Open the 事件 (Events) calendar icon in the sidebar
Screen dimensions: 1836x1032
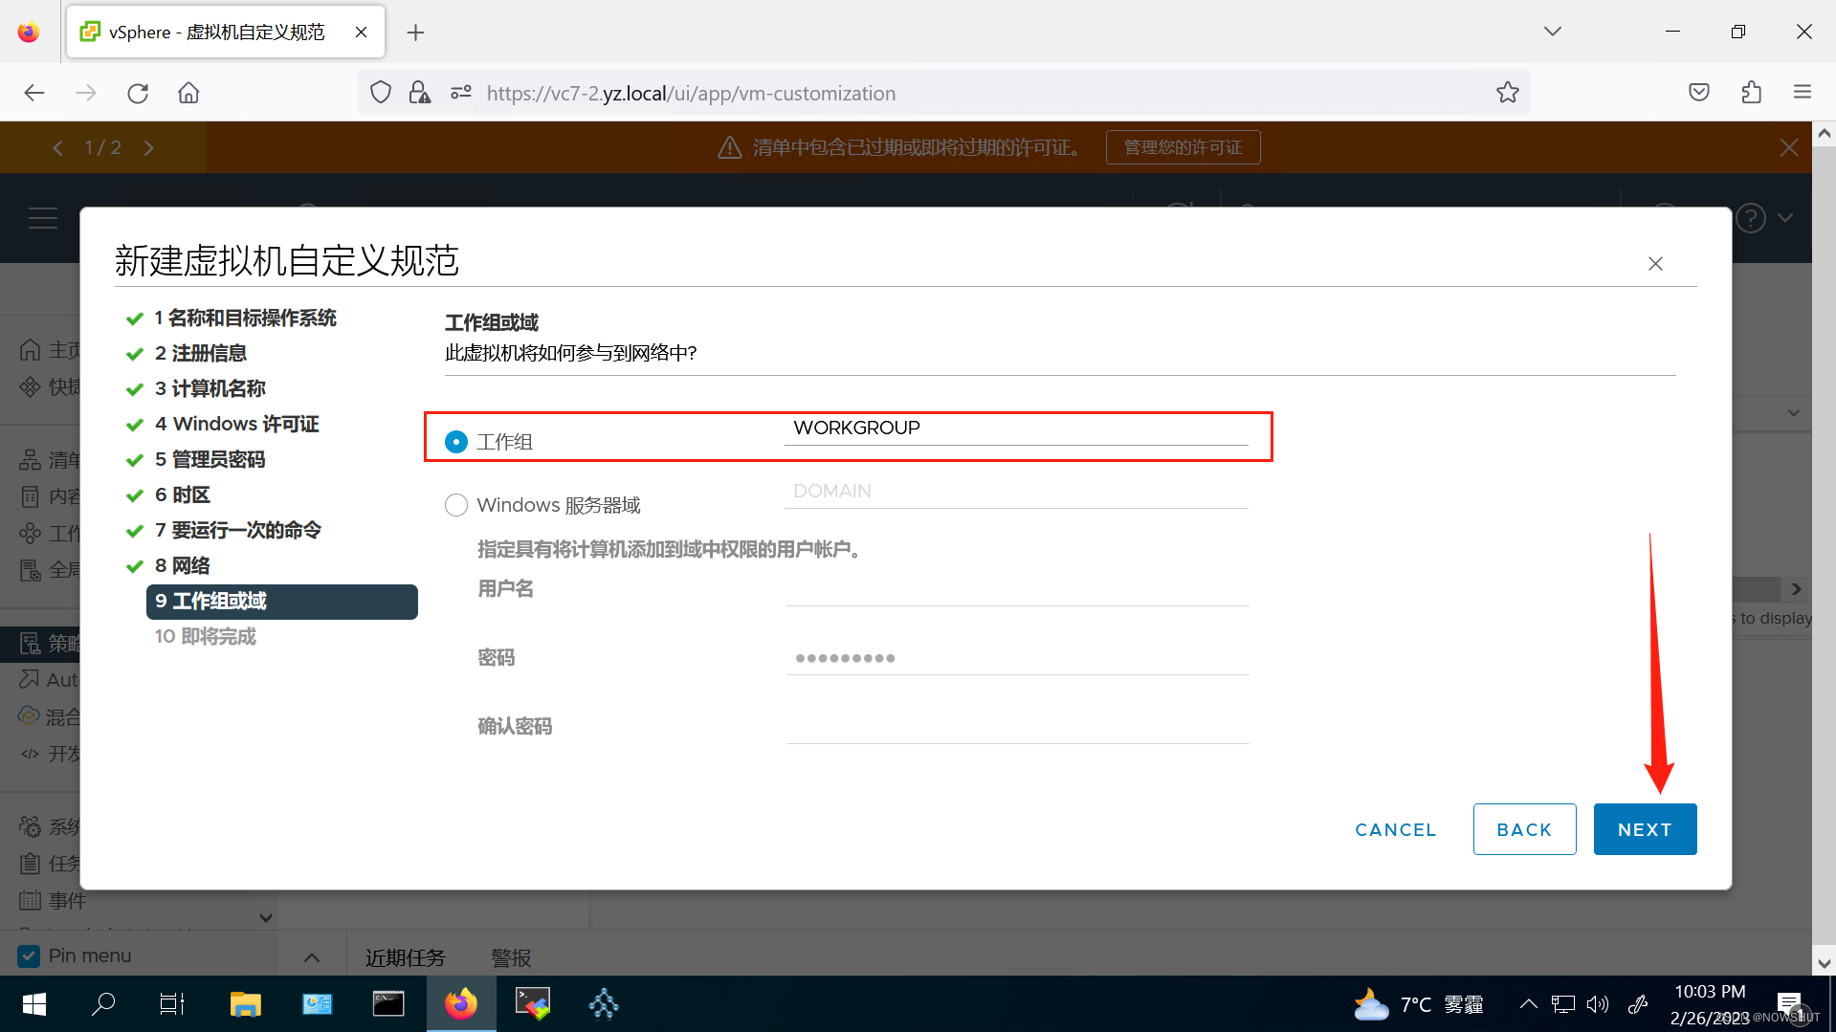click(30, 900)
